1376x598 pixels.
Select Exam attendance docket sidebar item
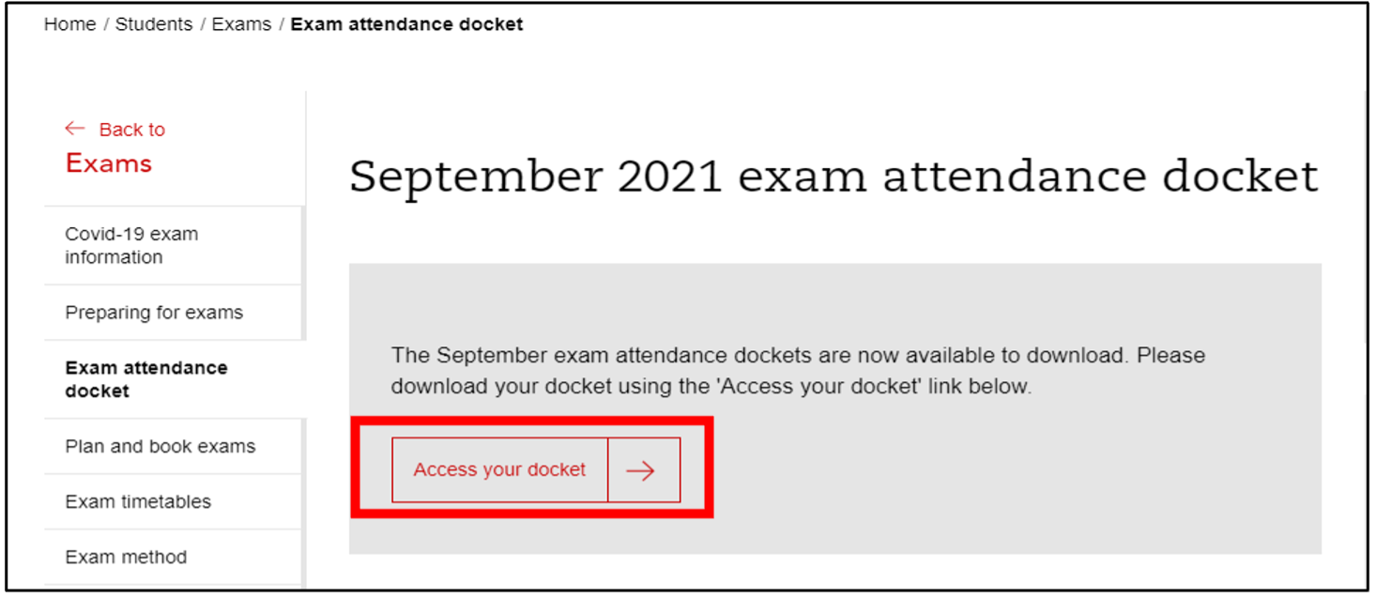tap(146, 379)
